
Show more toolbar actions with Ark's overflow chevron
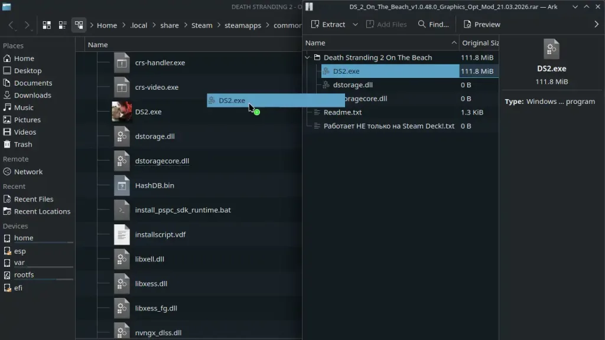[x=597, y=24]
